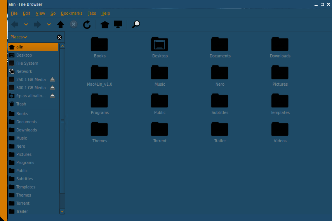This screenshot has height=221, width=332.
Task: Open the Help menu
Action: coord(106,13)
